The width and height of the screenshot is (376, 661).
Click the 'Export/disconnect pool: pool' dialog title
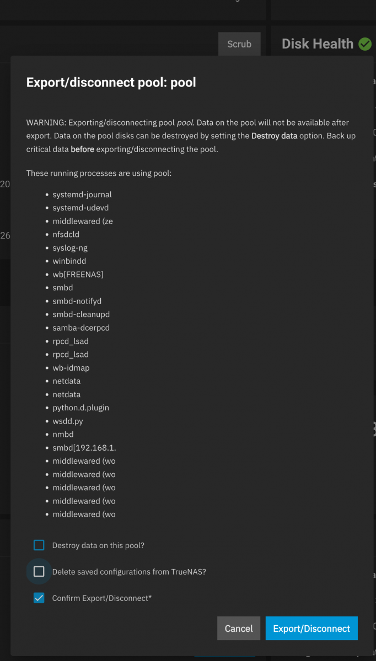111,83
